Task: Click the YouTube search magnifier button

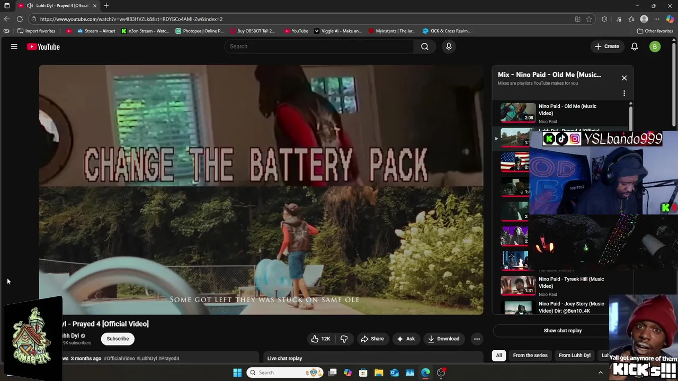Action: pyautogui.click(x=425, y=47)
